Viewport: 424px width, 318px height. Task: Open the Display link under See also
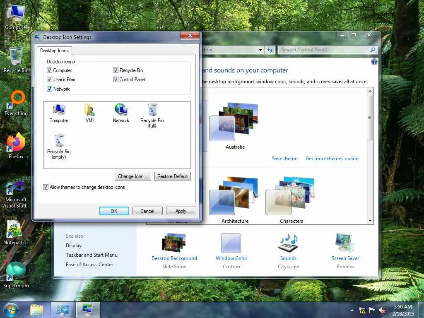point(74,246)
